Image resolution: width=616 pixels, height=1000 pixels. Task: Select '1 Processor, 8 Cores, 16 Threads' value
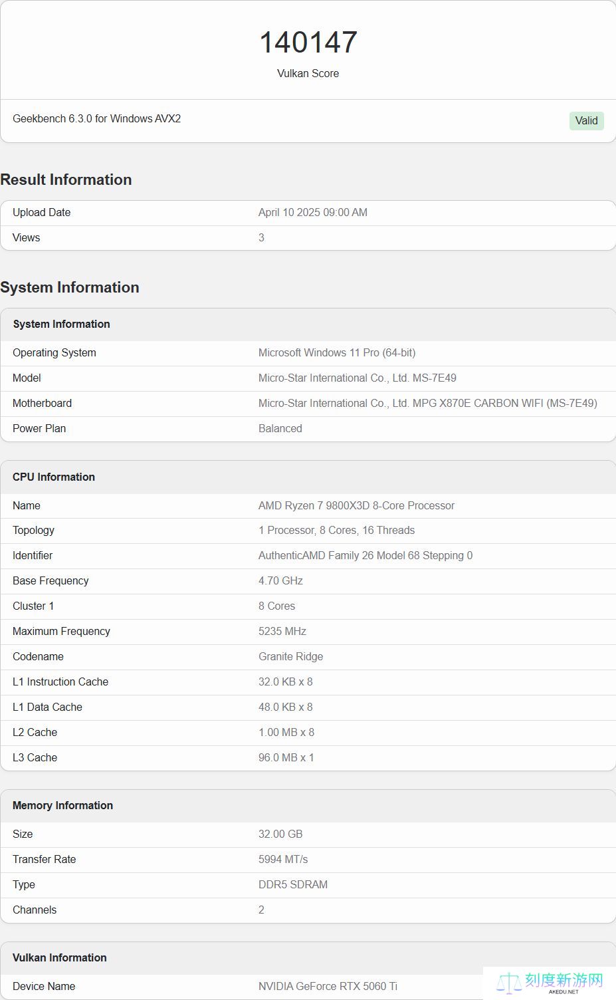[336, 531]
